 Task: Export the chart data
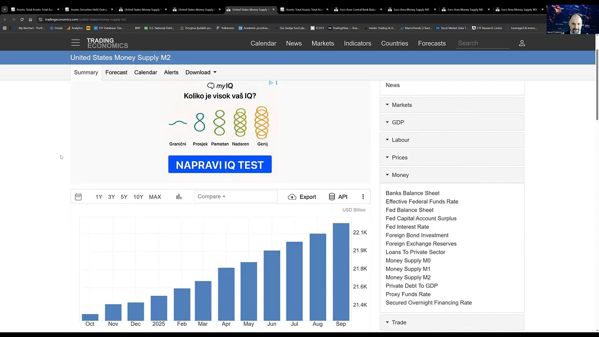pos(302,197)
